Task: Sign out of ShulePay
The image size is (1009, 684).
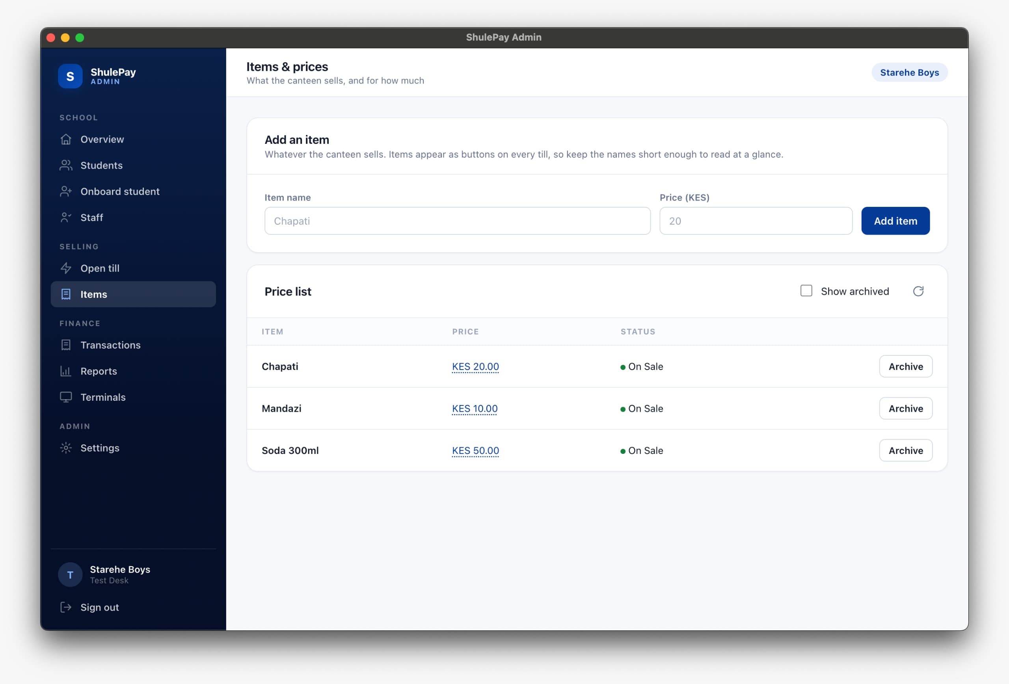Action: (x=133, y=607)
